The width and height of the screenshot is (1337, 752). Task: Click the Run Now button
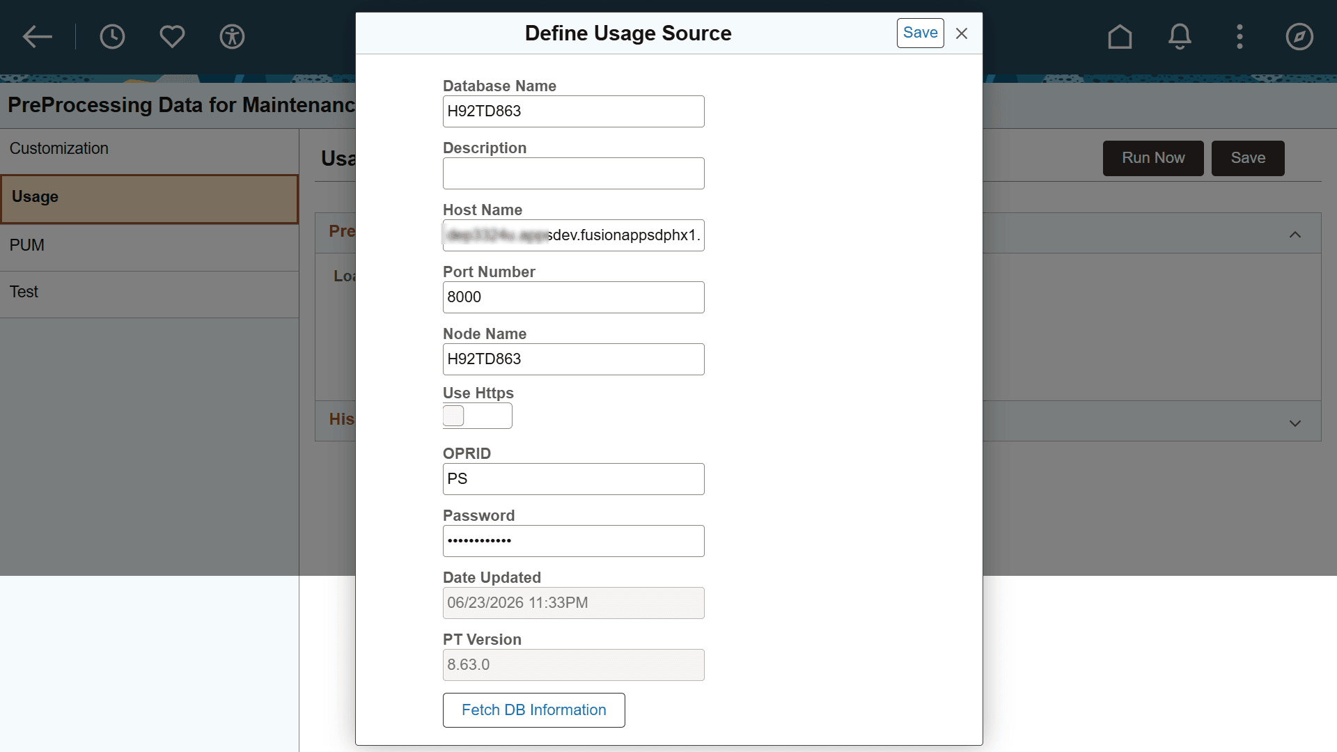click(1153, 158)
